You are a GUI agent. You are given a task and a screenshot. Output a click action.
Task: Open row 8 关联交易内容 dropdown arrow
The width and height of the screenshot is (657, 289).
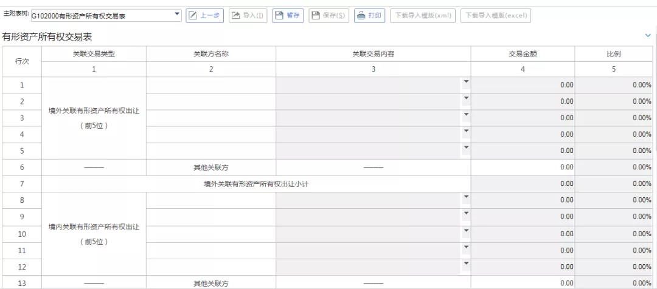[x=466, y=197]
